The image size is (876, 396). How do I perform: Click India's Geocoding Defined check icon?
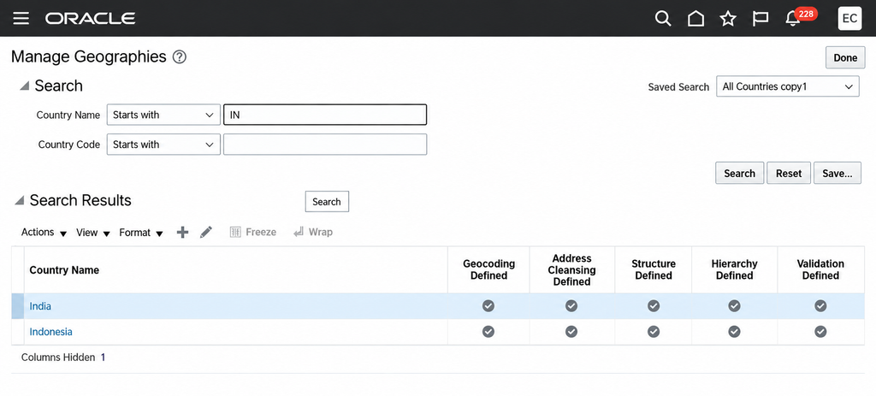488,306
